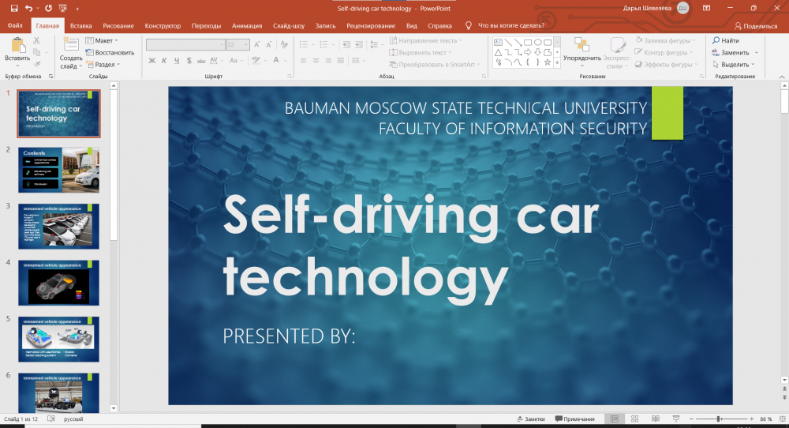Select the text box shape in gallery

(x=498, y=43)
